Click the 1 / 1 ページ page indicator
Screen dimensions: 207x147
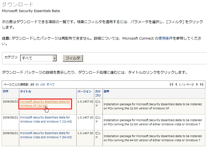coord(186,84)
